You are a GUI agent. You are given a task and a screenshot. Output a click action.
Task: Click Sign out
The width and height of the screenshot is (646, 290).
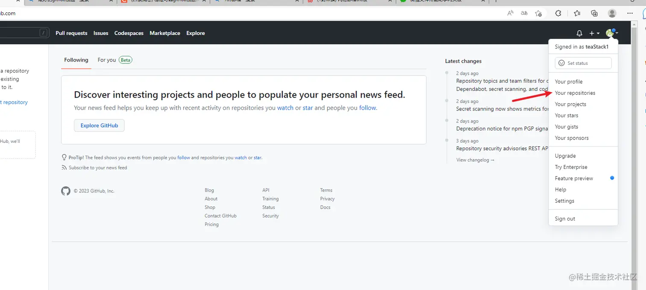583,219
